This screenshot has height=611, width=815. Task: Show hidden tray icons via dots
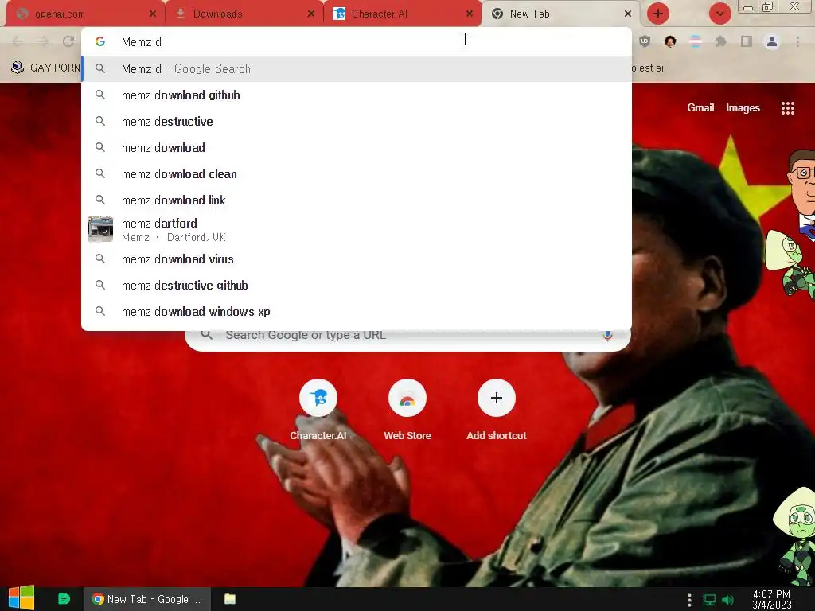689,600
